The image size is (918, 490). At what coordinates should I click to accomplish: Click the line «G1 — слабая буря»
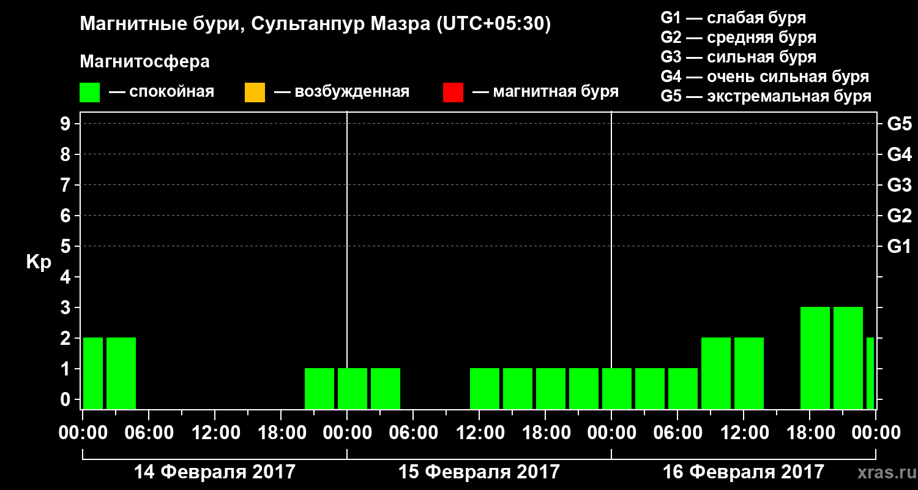[733, 18]
